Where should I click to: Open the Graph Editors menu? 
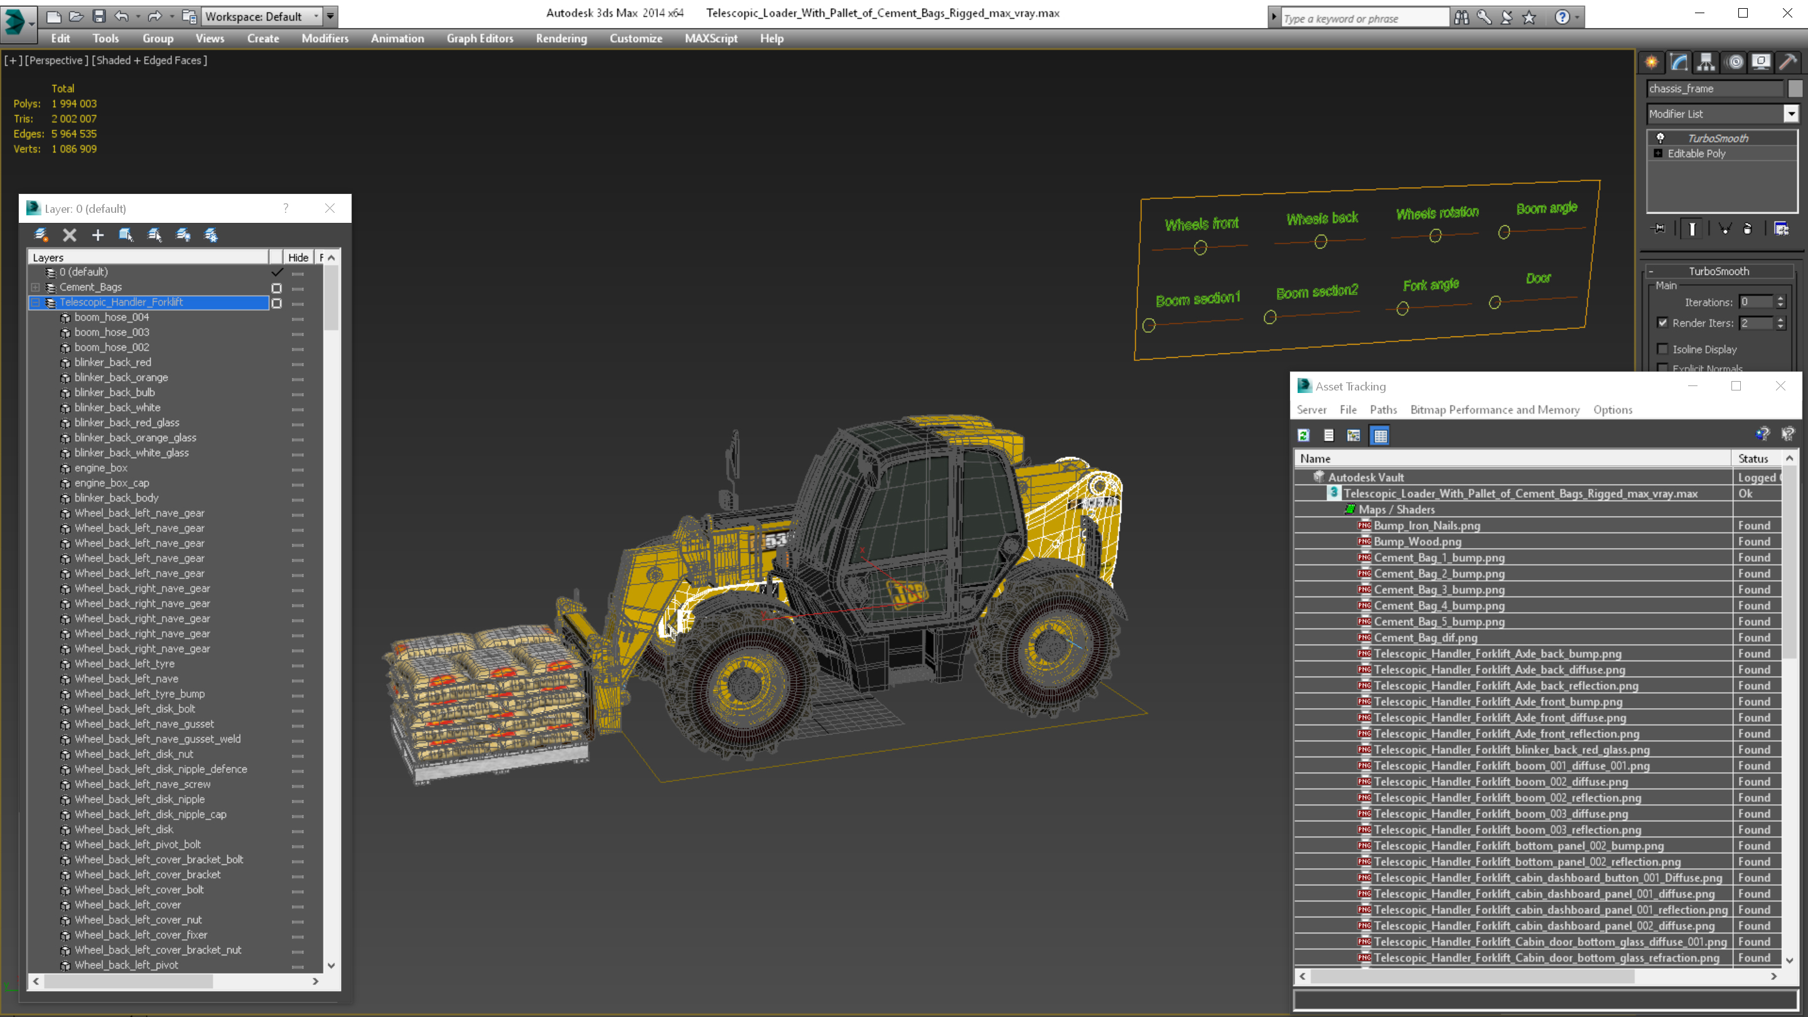point(480,38)
